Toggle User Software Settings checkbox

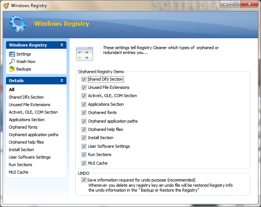84,146
